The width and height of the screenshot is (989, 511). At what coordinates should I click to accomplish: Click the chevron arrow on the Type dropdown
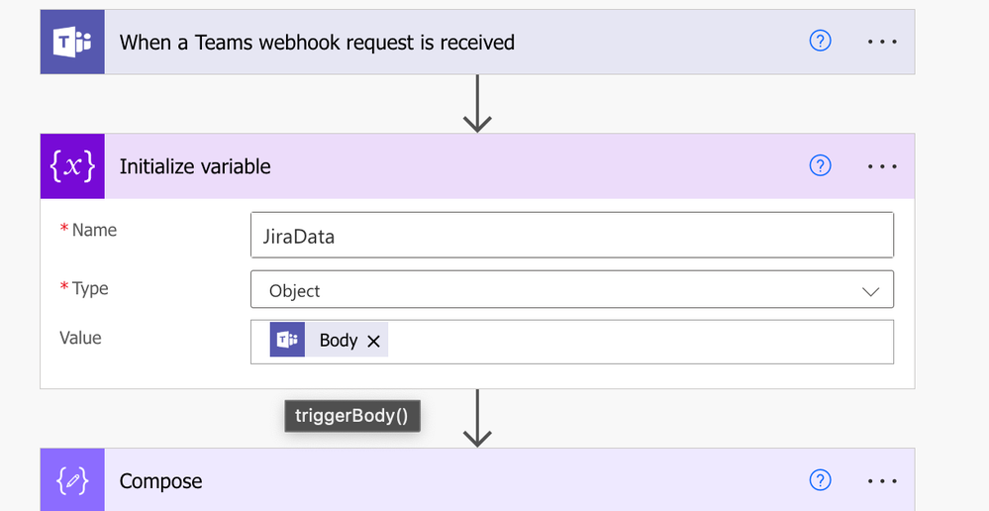click(x=871, y=291)
